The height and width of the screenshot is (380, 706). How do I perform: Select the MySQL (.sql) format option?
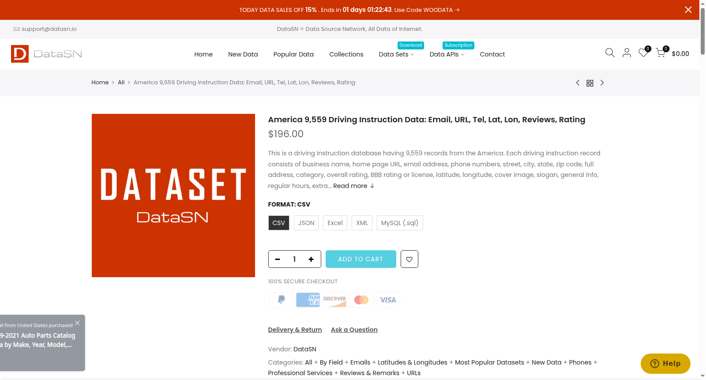400,223
